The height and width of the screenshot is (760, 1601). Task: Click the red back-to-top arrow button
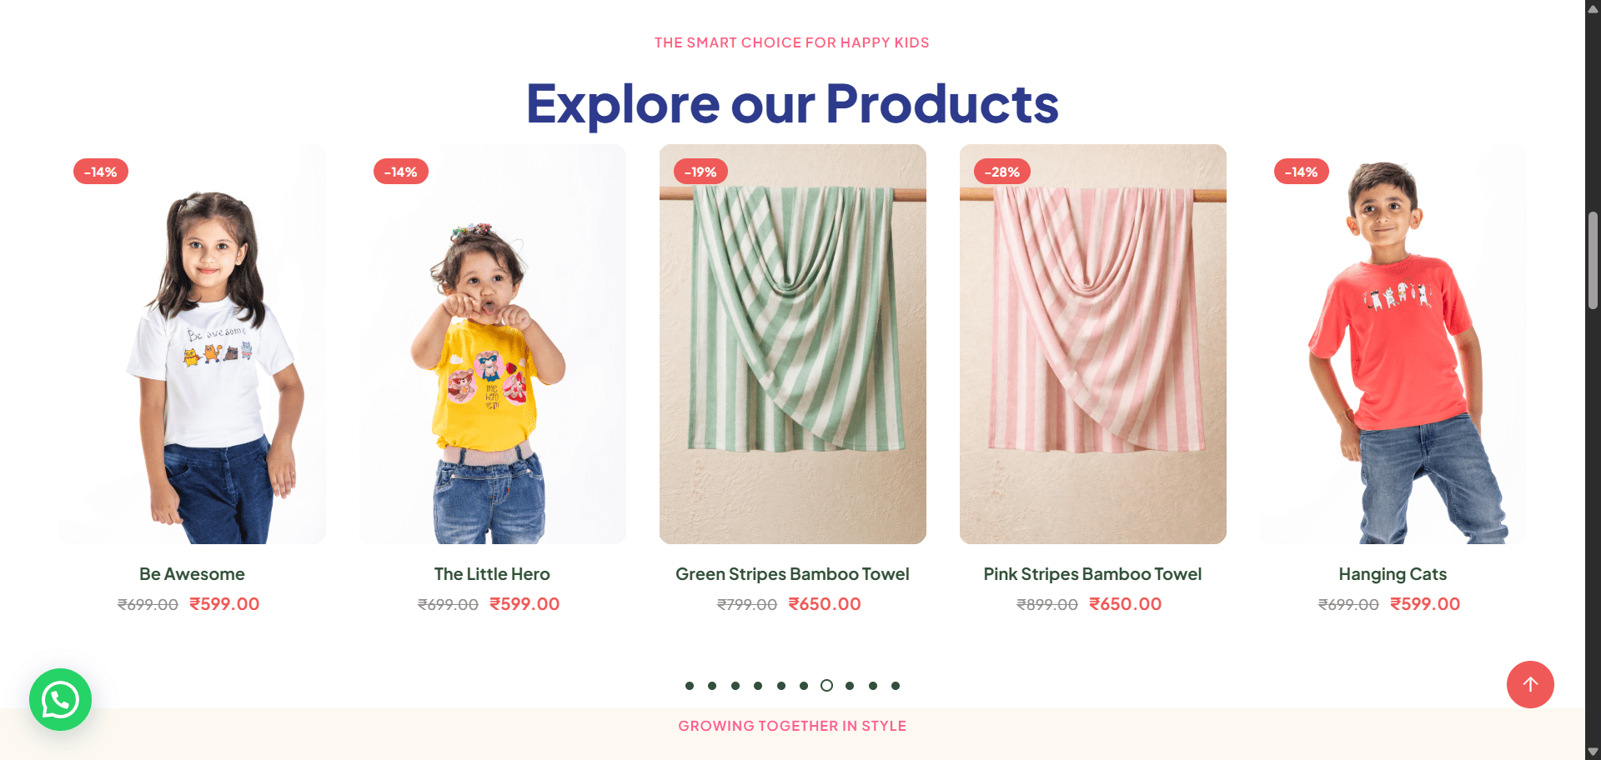[1530, 685]
